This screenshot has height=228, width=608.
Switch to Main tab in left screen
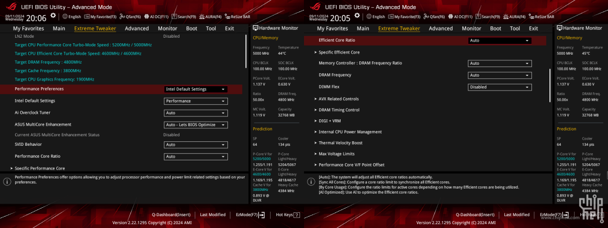pos(59,28)
